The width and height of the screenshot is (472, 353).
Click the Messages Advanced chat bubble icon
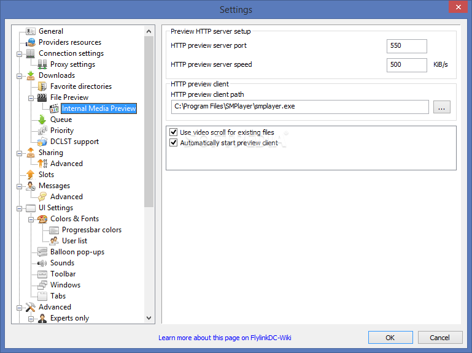[42, 197]
